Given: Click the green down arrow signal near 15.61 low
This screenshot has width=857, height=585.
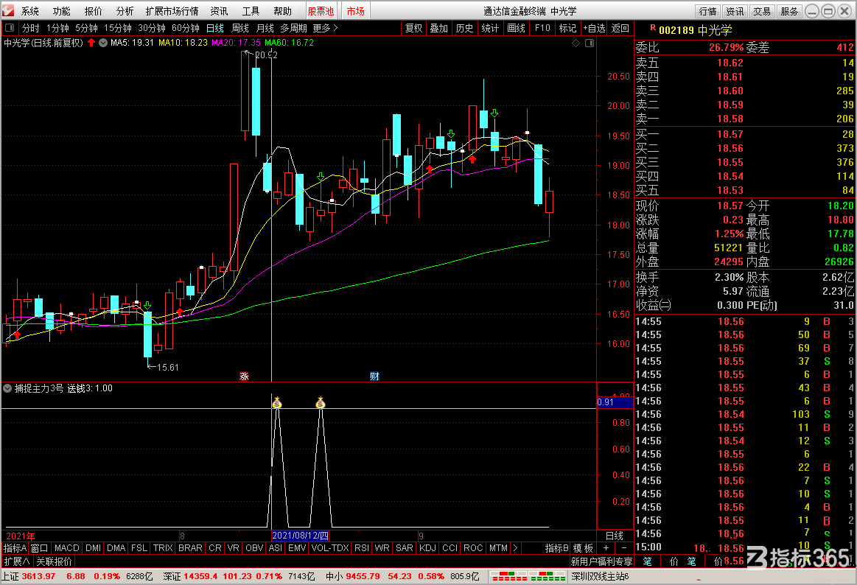Looking at the screenshot, I should pyautogui.click(x=147, y=306).
